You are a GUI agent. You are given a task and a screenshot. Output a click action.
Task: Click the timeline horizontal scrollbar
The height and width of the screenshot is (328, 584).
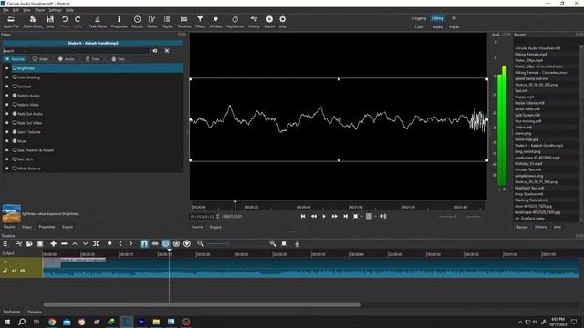[x=203, y=305]
